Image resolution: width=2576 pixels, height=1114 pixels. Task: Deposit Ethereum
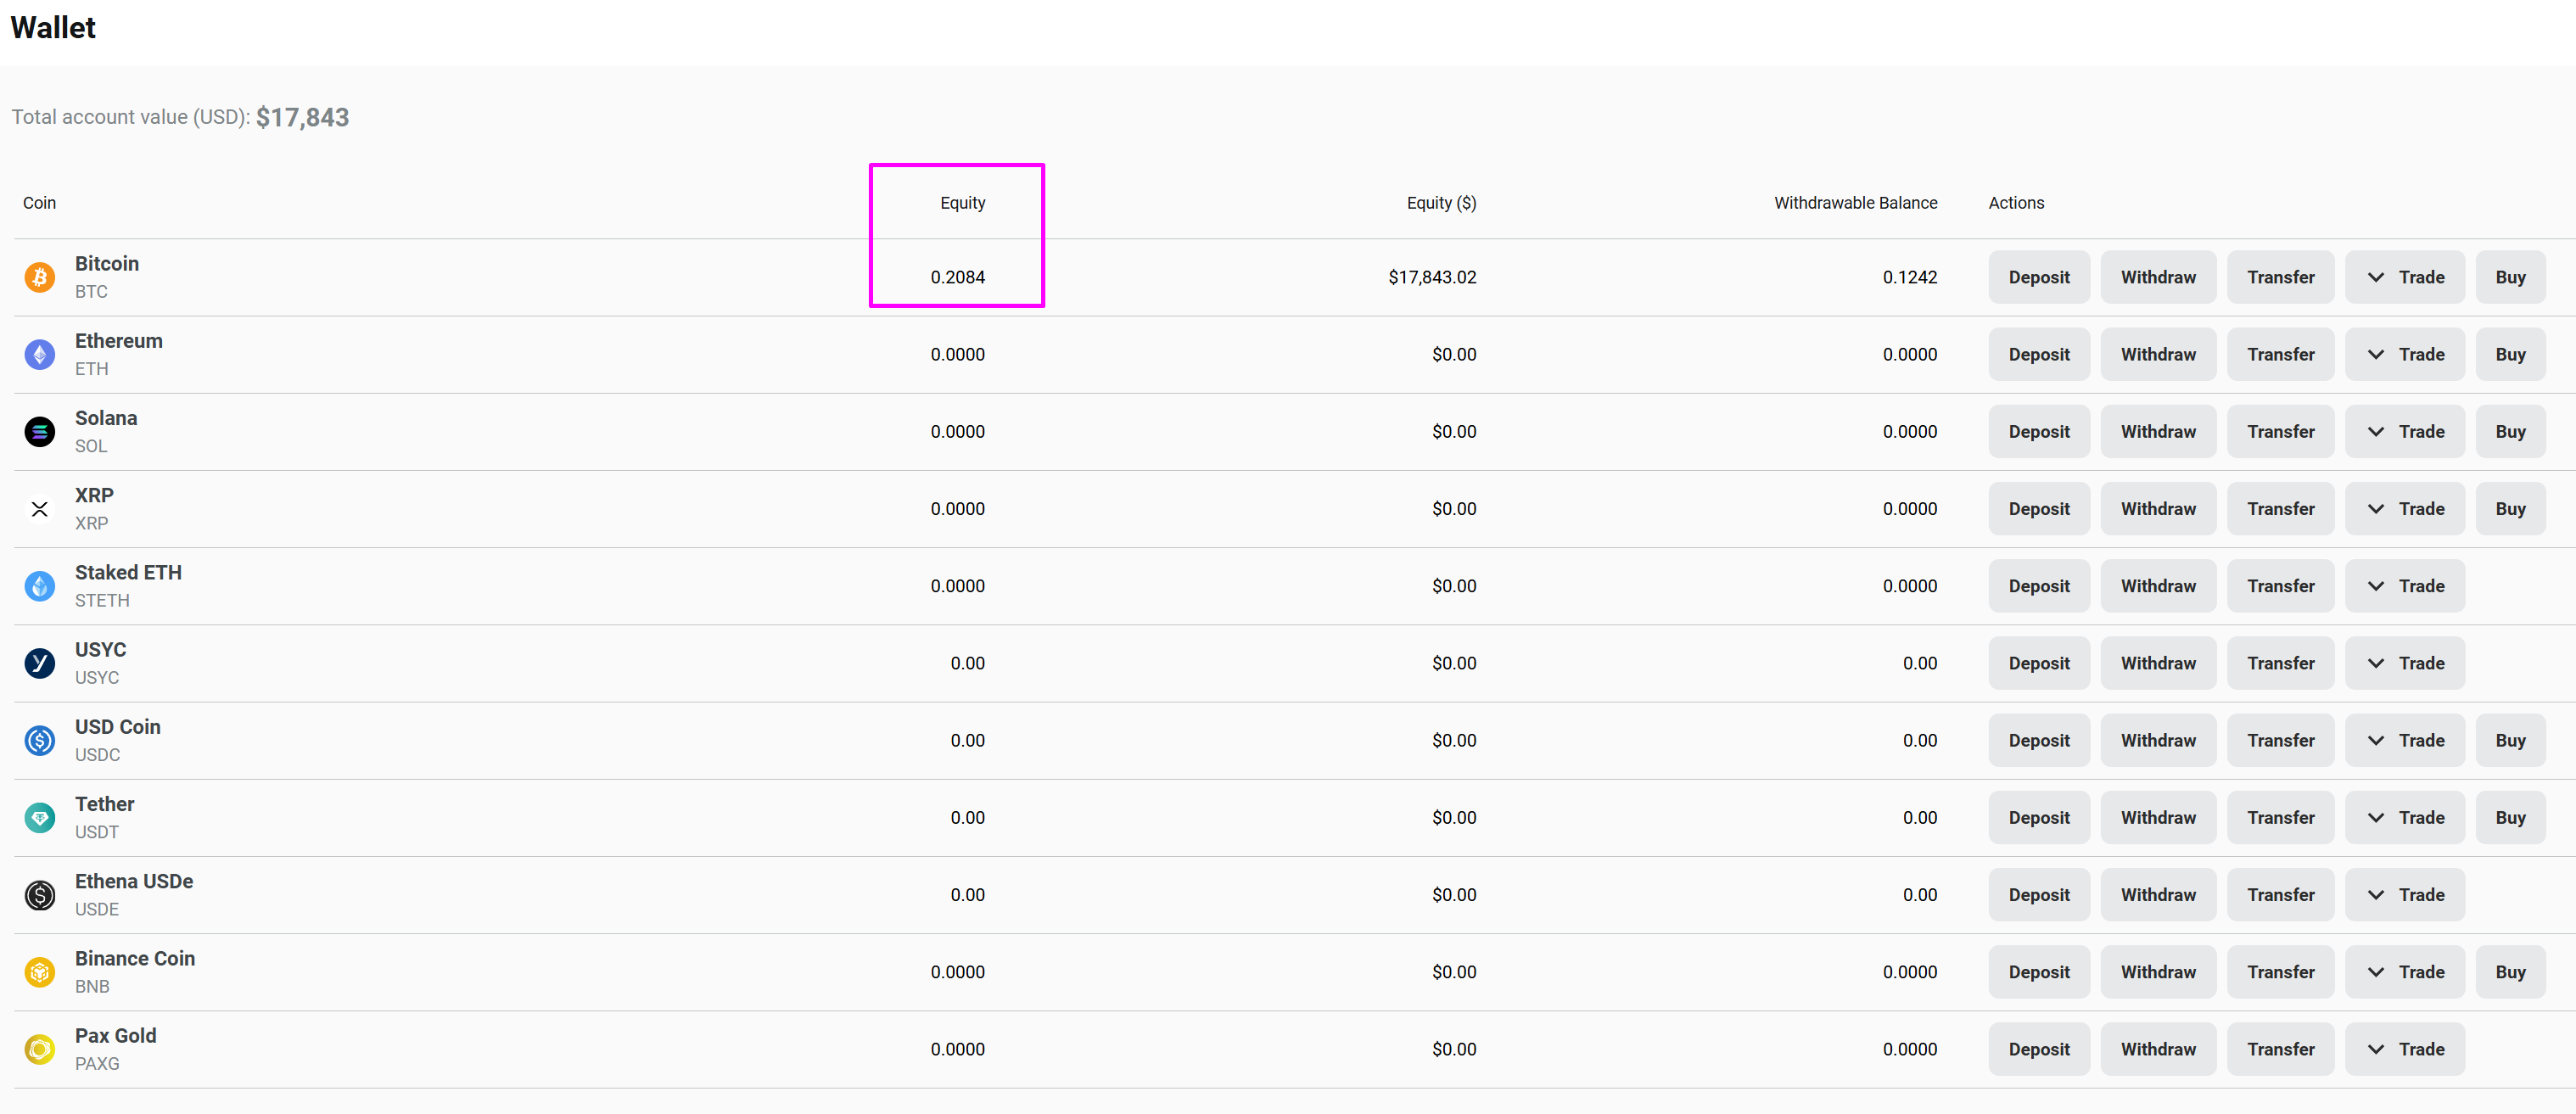(2039, 354)
